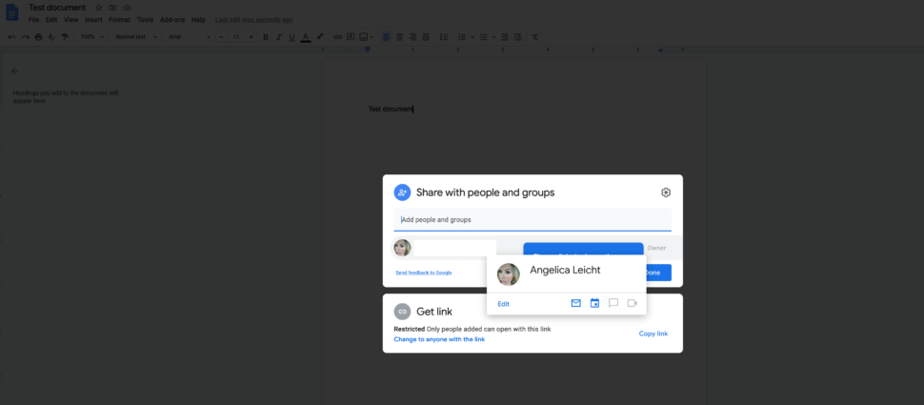Open the Insert menu
The width and height of the screenshot is (924, 405).
93,19
